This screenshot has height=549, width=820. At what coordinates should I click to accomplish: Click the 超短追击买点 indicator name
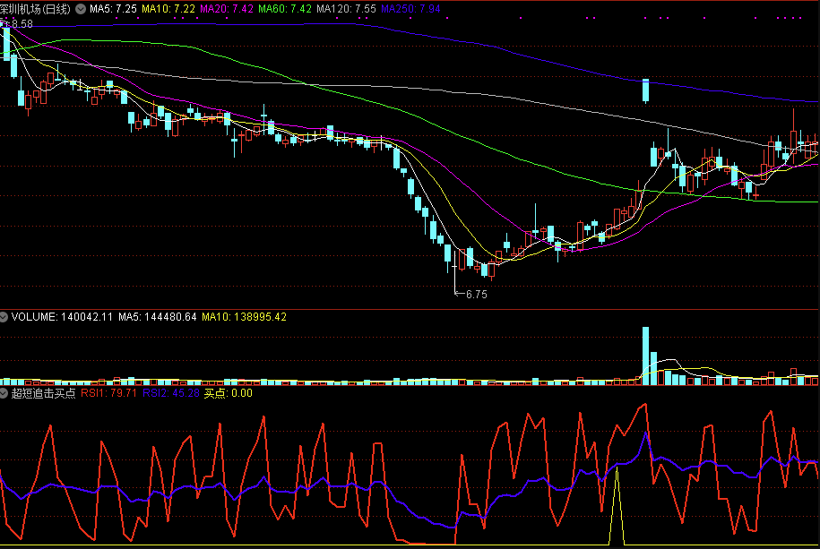coord(43,393)
